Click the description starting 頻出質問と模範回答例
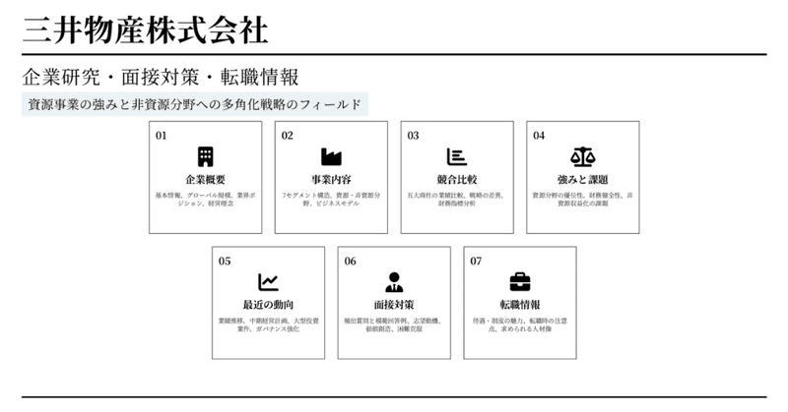The width and height of the screenshot is (788, 412). point(394,324)
